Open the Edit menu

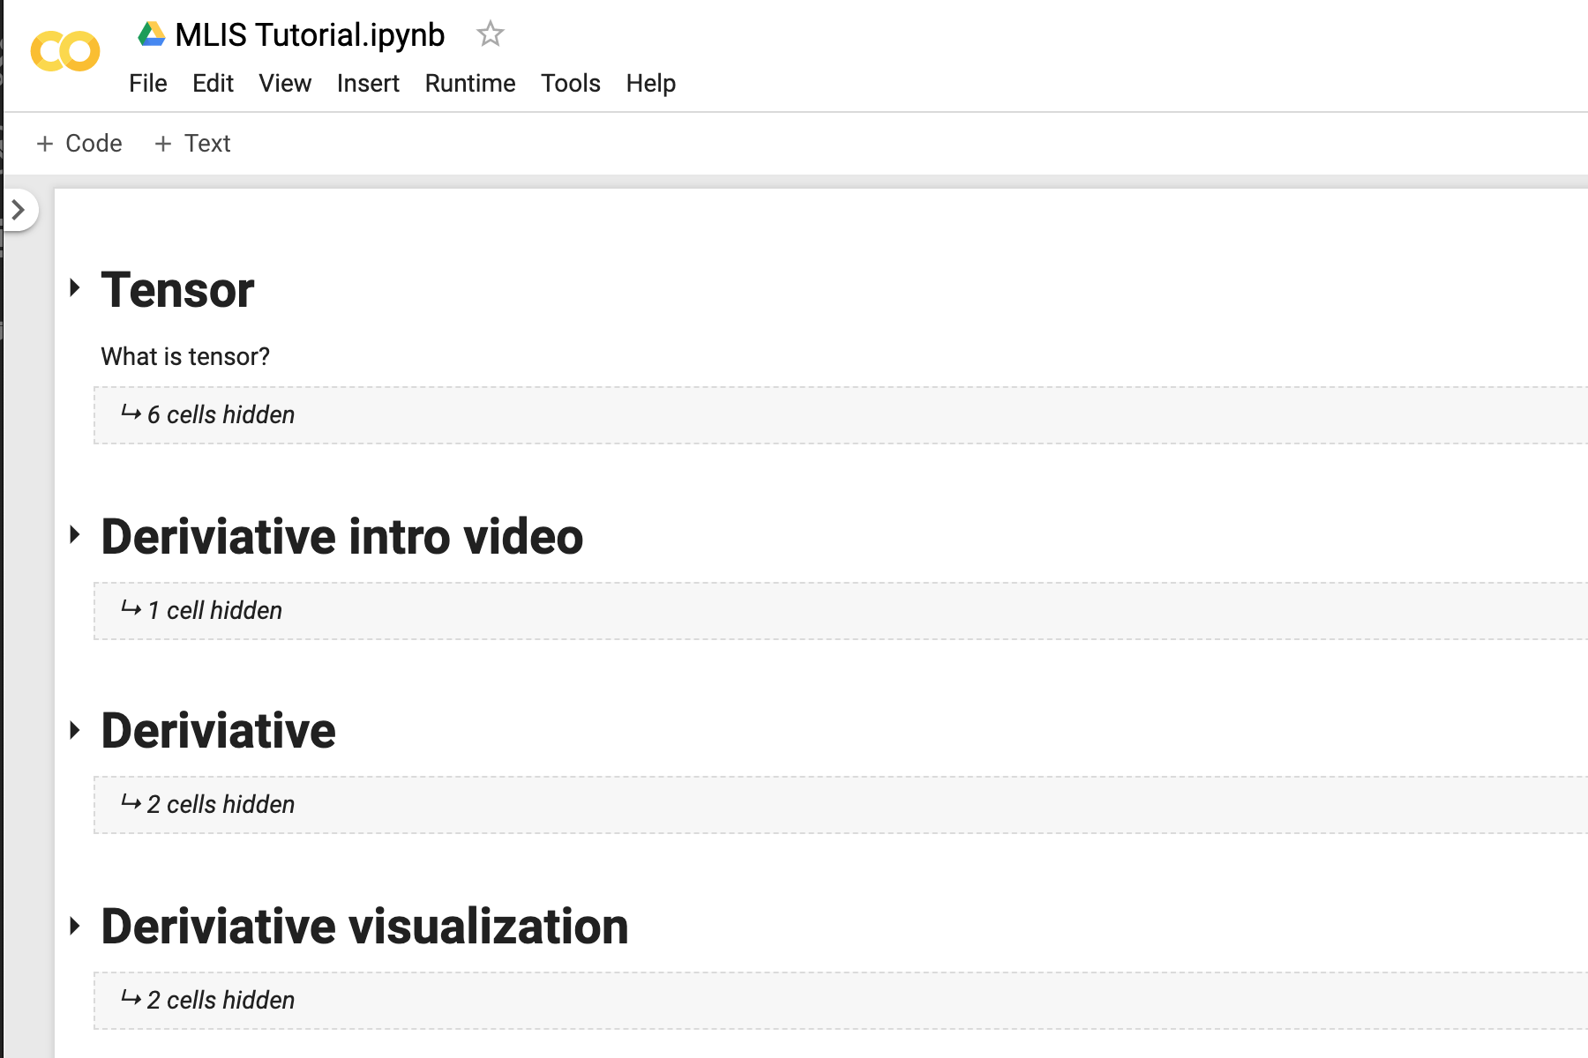[213, 83]
